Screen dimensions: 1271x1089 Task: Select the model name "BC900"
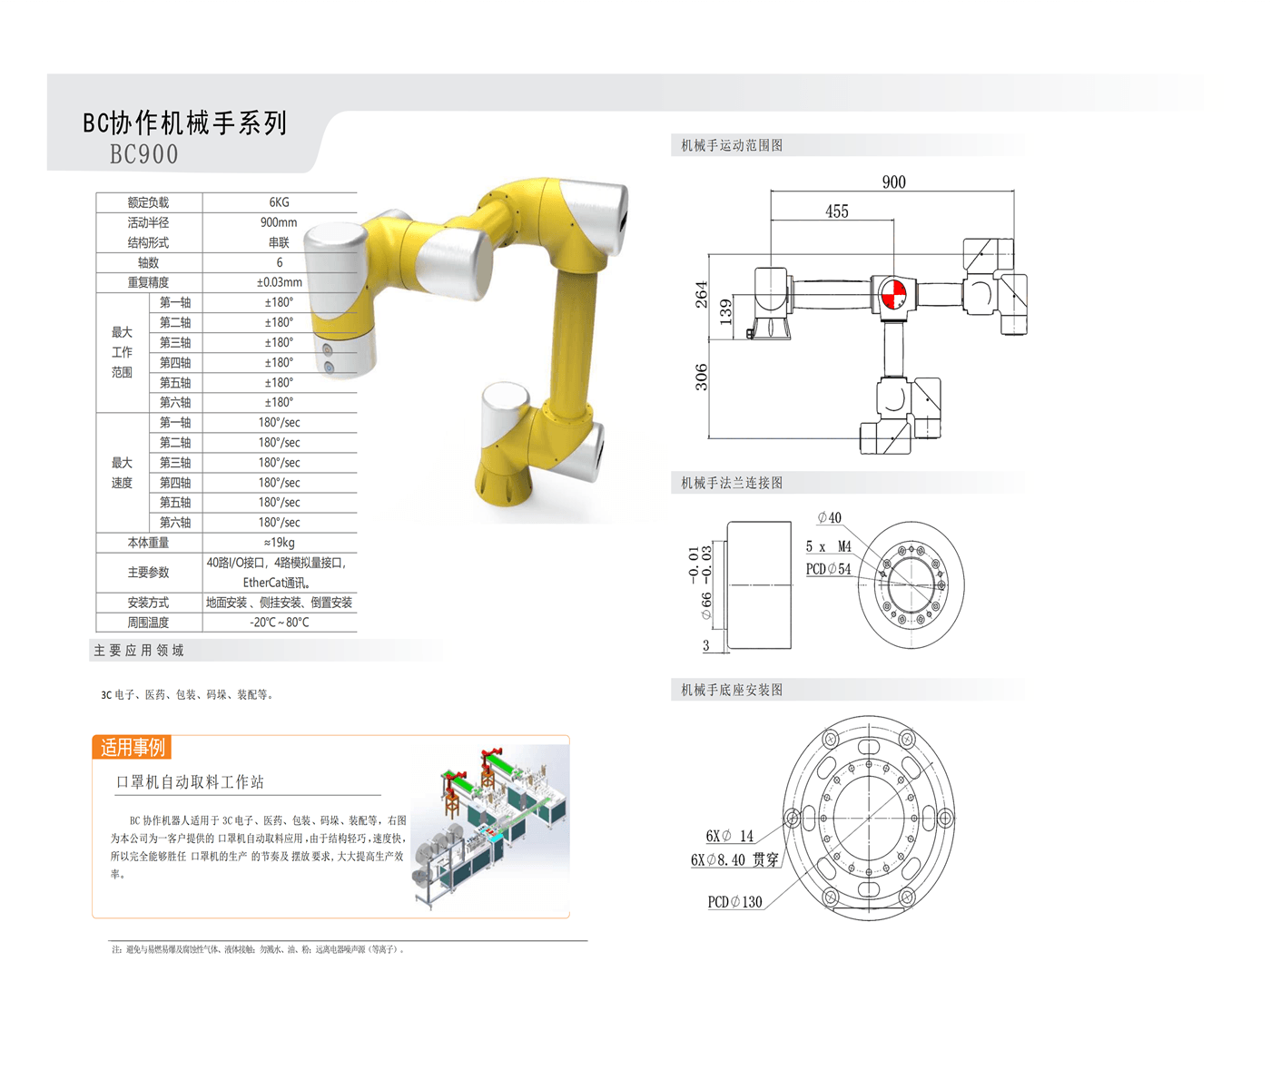pyautogui.click(x=144, y=154)
